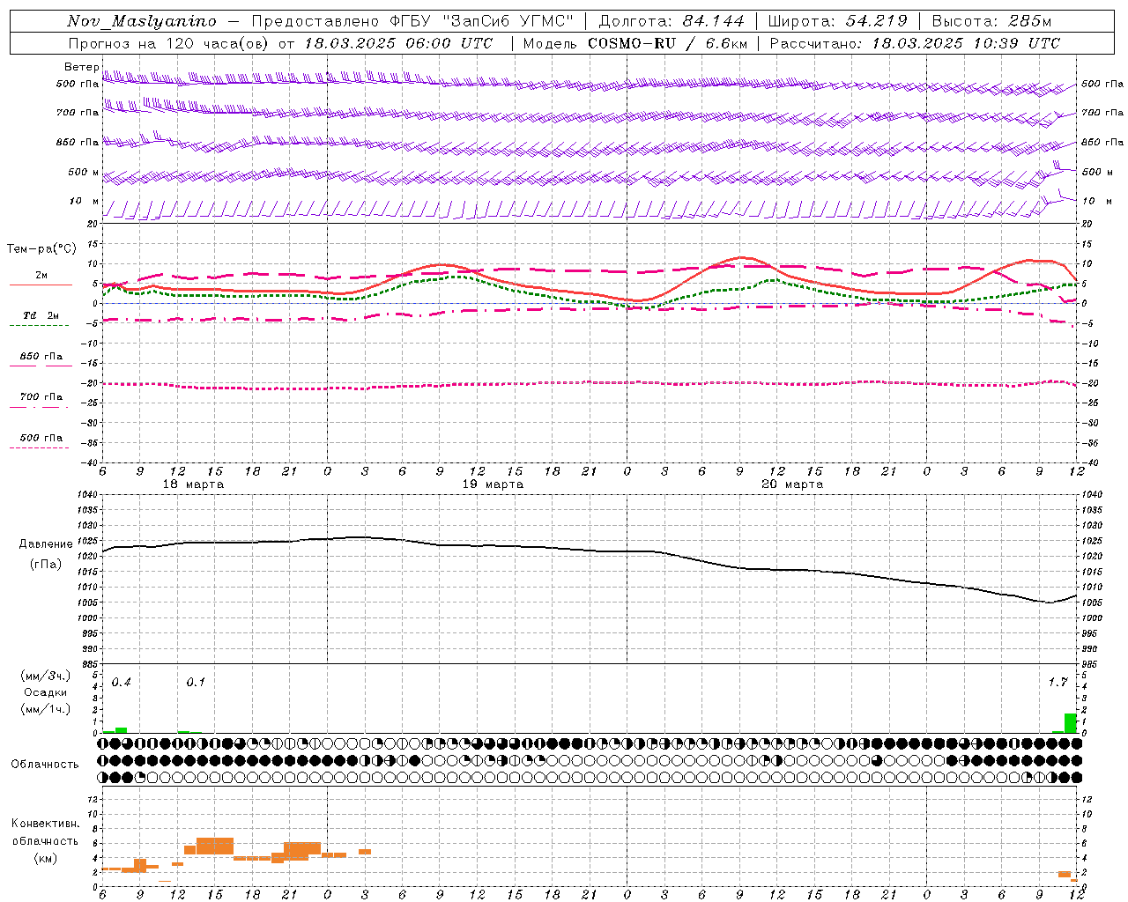The image size is (1128, 902).
Task: Click the Прогноз на 120 часа(ов) text
Action: pos(169,43)
